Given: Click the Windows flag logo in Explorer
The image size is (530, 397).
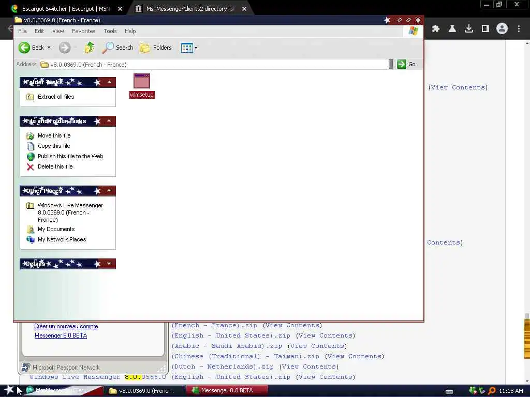Looking at the screenshot, I should pyautogui.click(x=413, y=31).
